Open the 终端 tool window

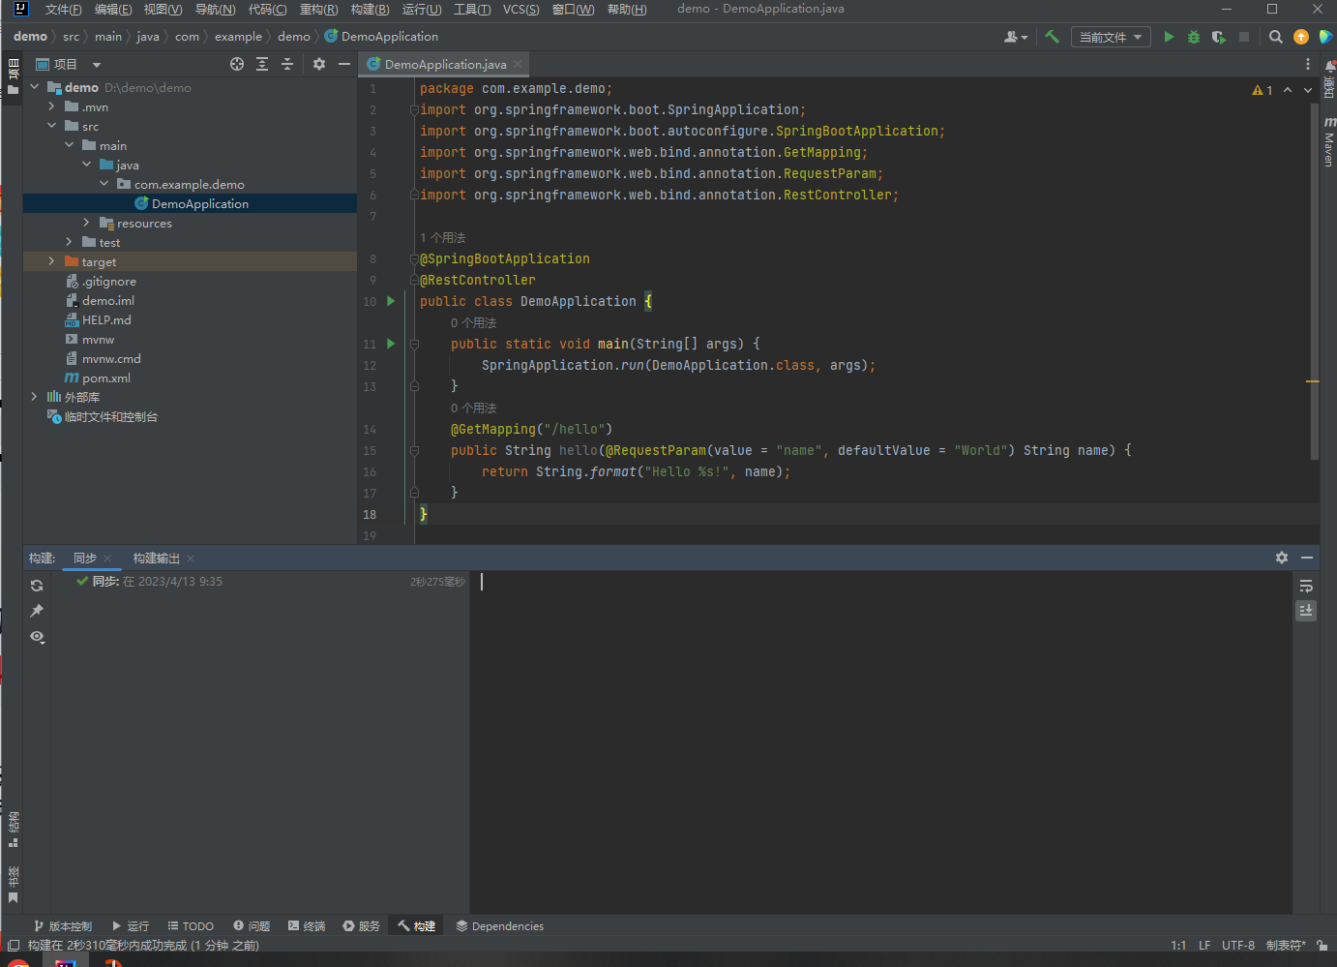coord(307,926)
